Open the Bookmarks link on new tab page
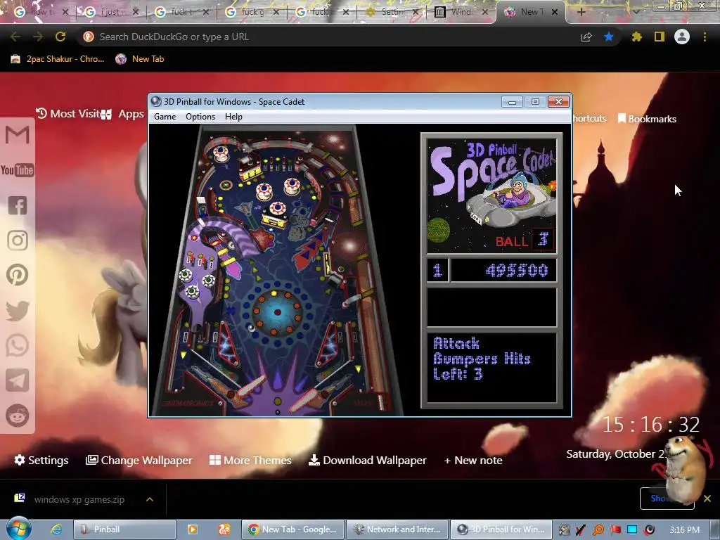The width and height of the screenshot is (720, 540). [x=647, y=119]
